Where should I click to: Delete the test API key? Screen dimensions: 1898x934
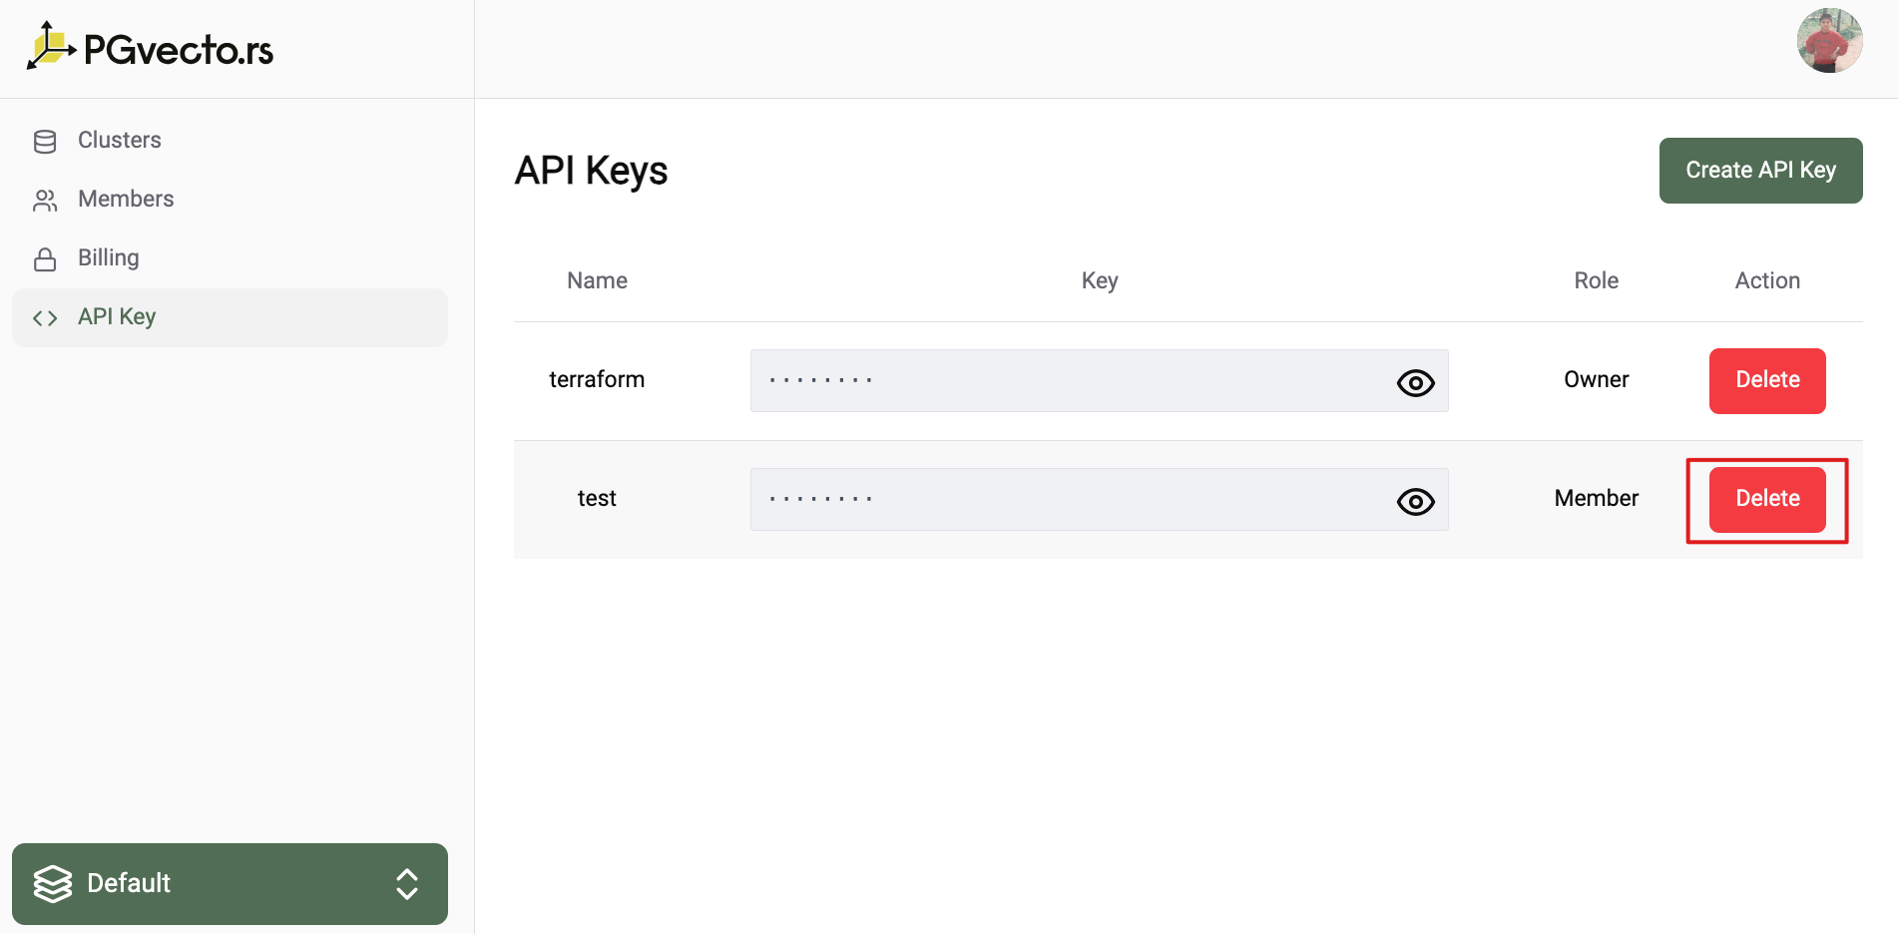tap(1766, 499)
